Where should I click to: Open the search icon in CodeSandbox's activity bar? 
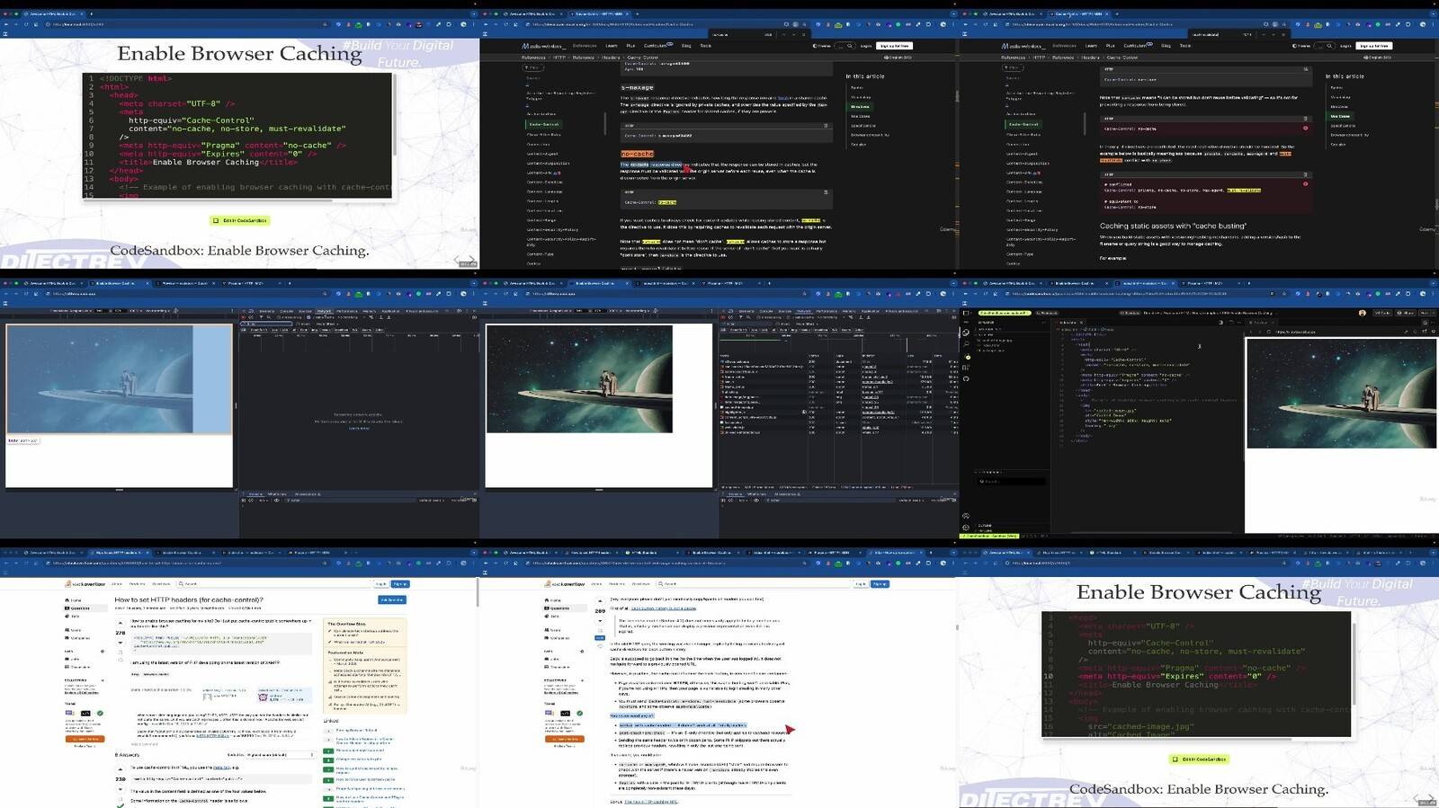click(x=967, y=344)
